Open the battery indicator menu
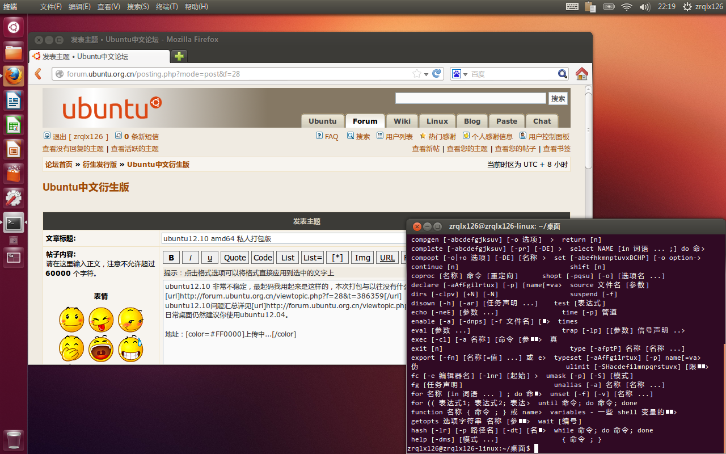 [609, 7]
